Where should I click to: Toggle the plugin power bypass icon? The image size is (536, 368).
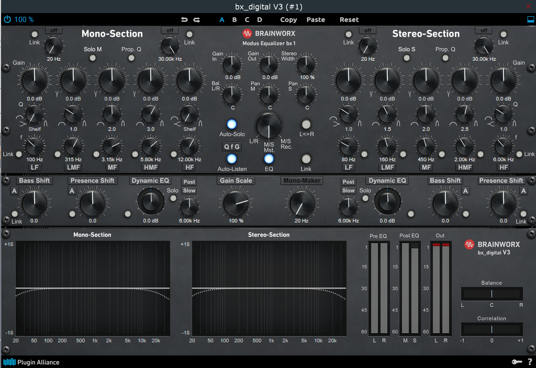tap(7, 19)
